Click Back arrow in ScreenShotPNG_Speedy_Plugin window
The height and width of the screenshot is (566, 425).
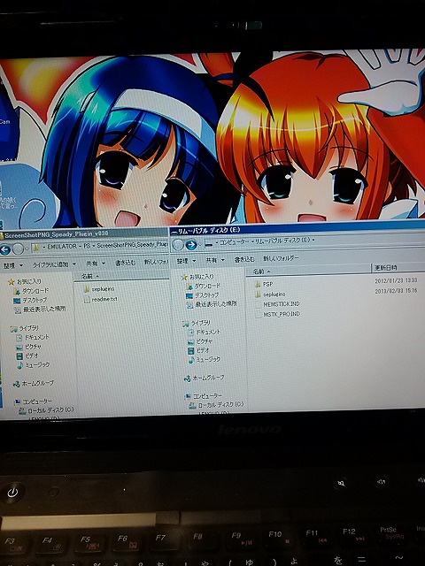(4, 249)
